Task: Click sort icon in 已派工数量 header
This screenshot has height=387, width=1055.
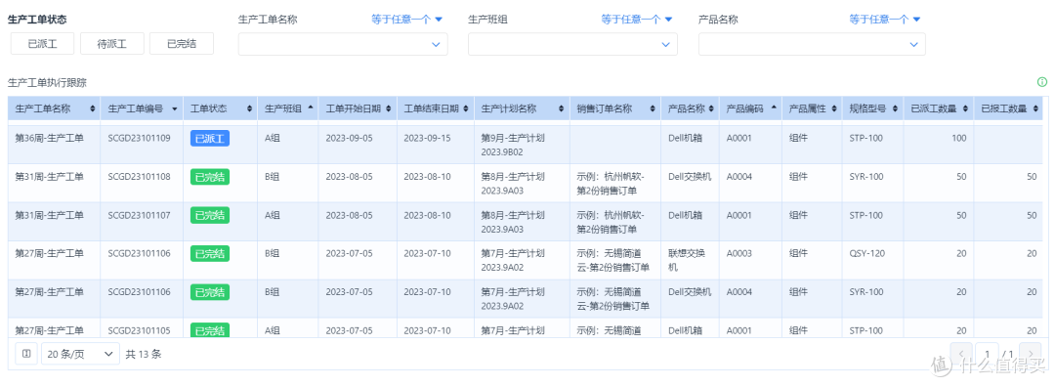Action: (965, 108)
